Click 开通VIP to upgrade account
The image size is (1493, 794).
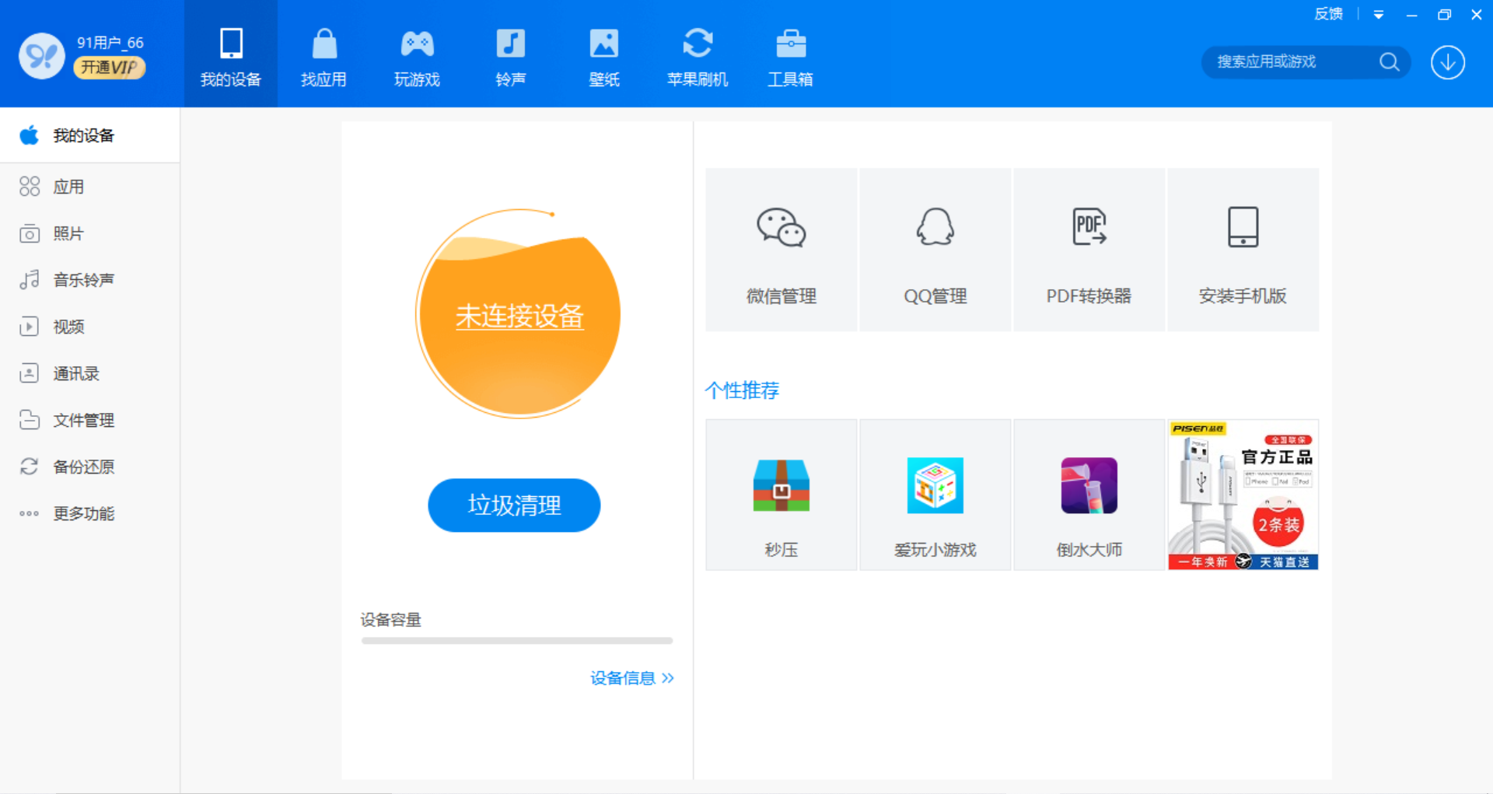[x=109, y=68]
